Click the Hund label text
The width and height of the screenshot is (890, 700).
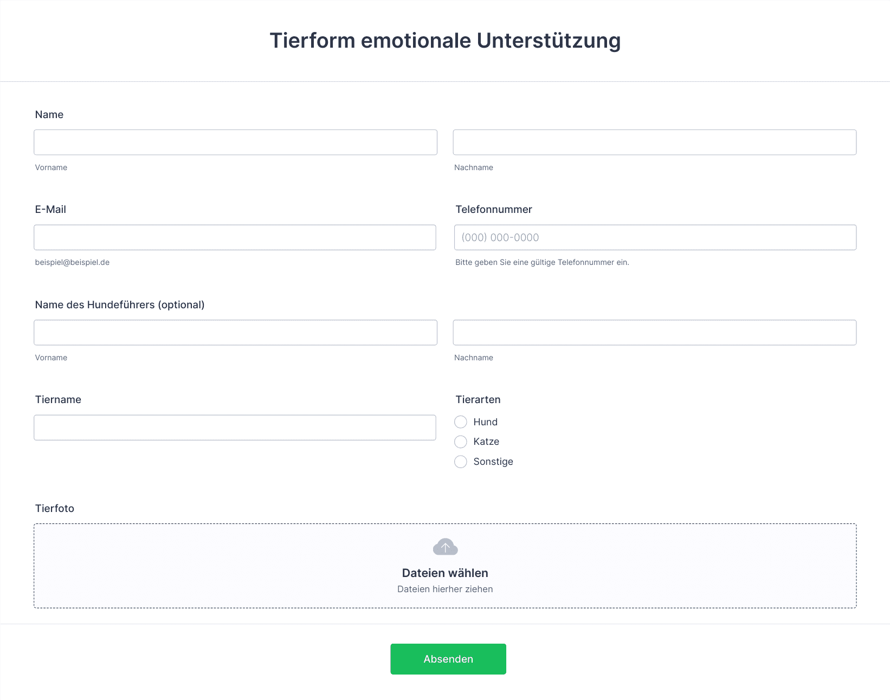tap(485, 422)
